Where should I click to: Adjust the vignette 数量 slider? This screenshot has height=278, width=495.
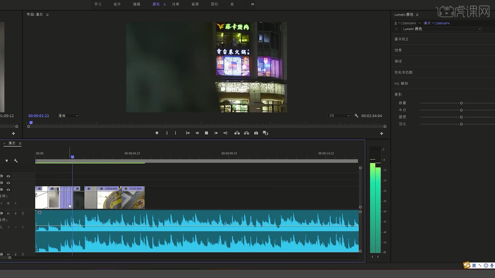coord(461,103)
